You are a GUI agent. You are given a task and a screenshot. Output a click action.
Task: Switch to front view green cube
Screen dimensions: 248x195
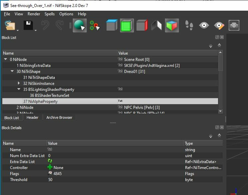[x=127, y=25]
